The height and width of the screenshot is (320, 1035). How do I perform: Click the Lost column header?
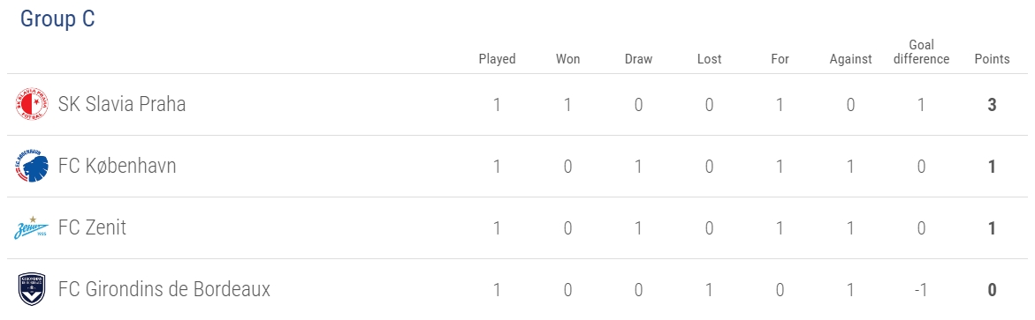[x=710, y=59]
